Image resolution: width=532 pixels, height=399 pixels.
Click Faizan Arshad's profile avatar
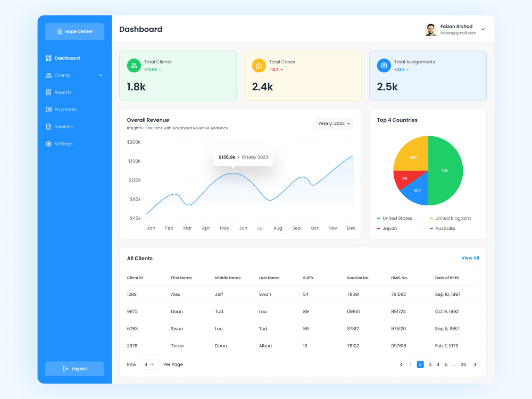point(430,29)
